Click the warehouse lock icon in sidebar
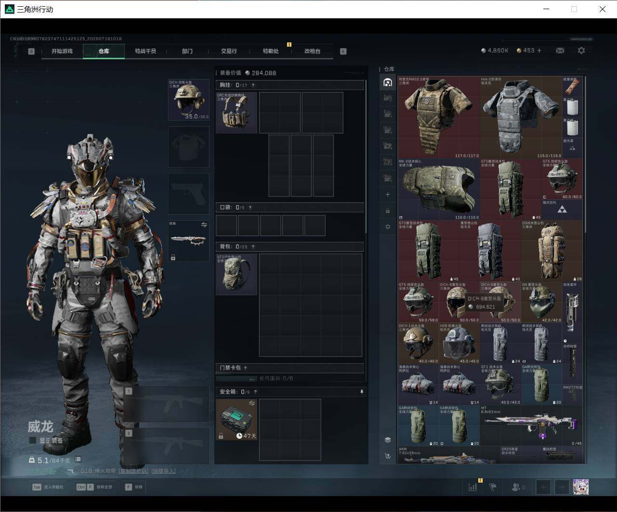617x512 pixels. click(x=388, y=210)
